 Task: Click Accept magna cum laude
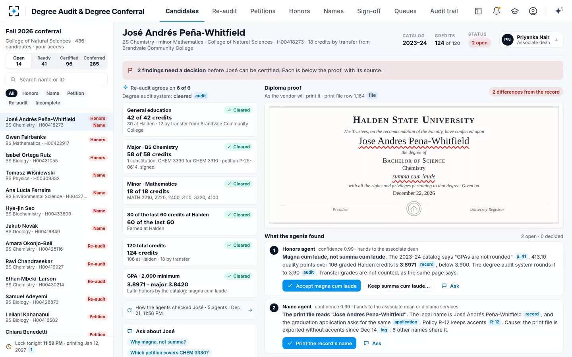pos(322,286)
